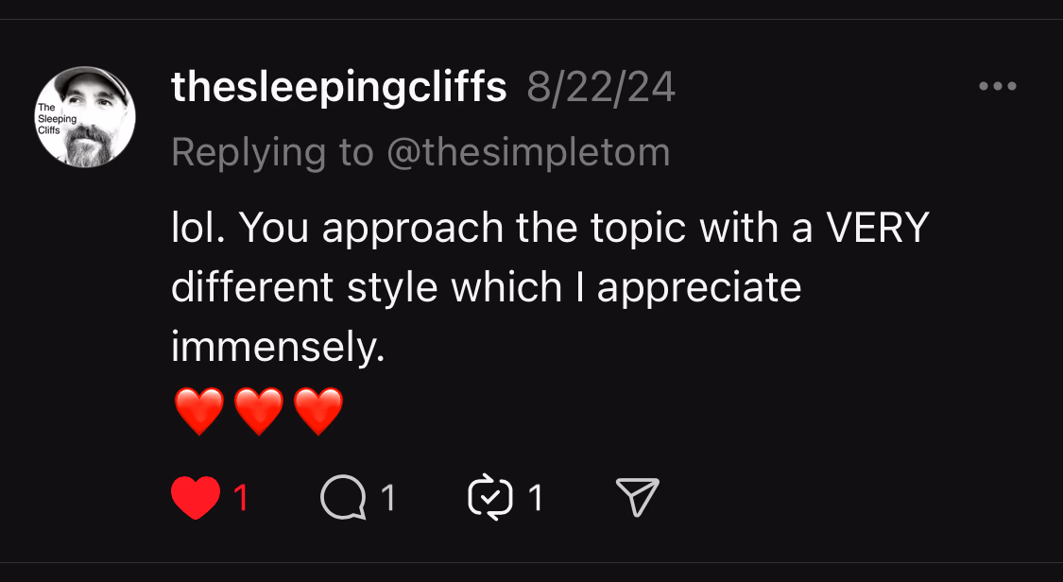The width and height of the screenshot is (1063, 582).
Task: View who liked by tapping like count 1
Action: [239, 497]
